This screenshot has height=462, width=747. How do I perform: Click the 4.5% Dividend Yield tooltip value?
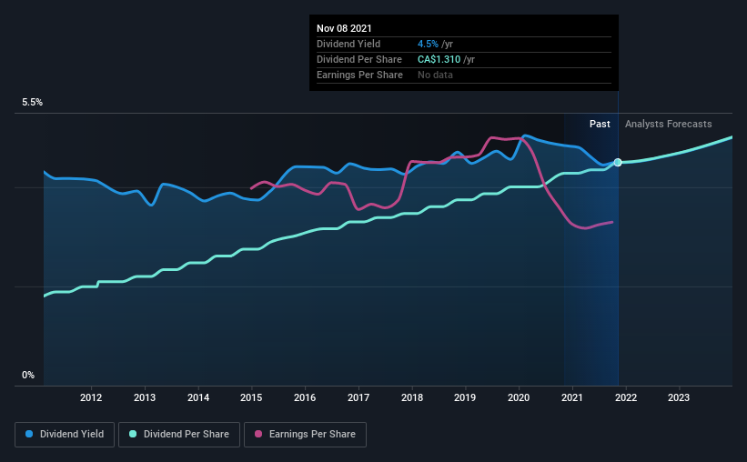coord(428,44)
